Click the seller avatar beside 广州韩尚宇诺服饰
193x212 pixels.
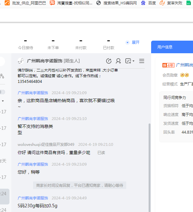(21, 61)
